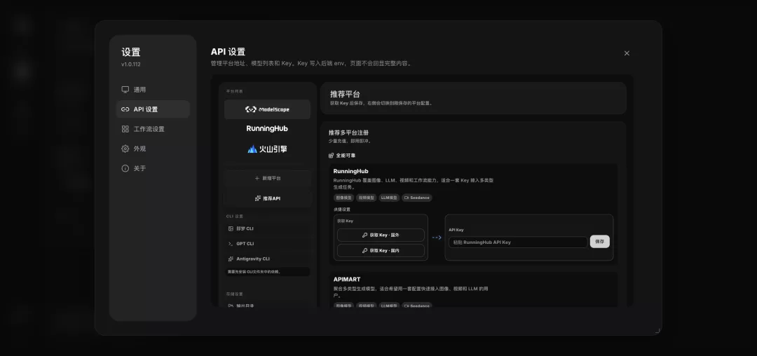Screen dimensions: 757x356
Task: Click the 视频模型 tag under RunningHub description
Action: (x=367, y=198)
